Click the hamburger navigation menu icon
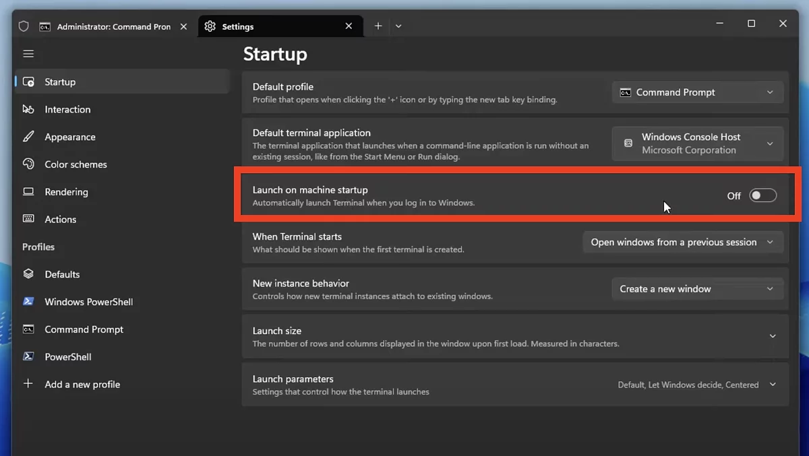809x456 pixels. coord(28,54)
